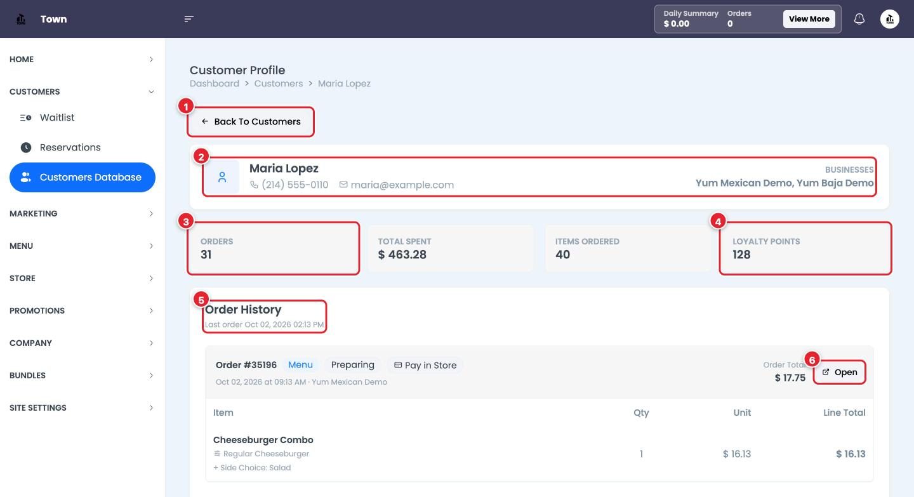Click the Maria Lopez customer name heading
This screenshot has height=497, width=914.
(x=284, y=168)
